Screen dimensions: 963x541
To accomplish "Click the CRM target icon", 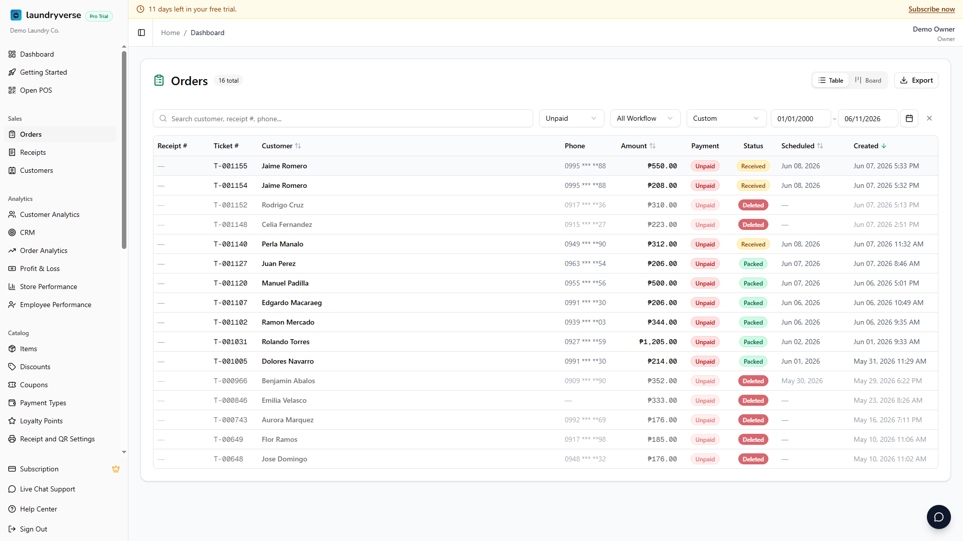I will pyautogui.click(x=12, y=232).
